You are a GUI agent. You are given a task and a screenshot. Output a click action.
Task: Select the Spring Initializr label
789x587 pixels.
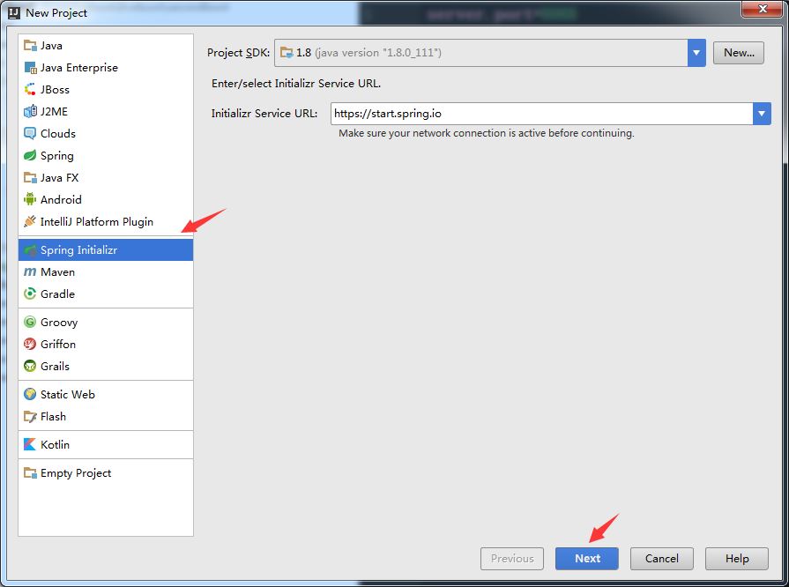coord(78,250)
